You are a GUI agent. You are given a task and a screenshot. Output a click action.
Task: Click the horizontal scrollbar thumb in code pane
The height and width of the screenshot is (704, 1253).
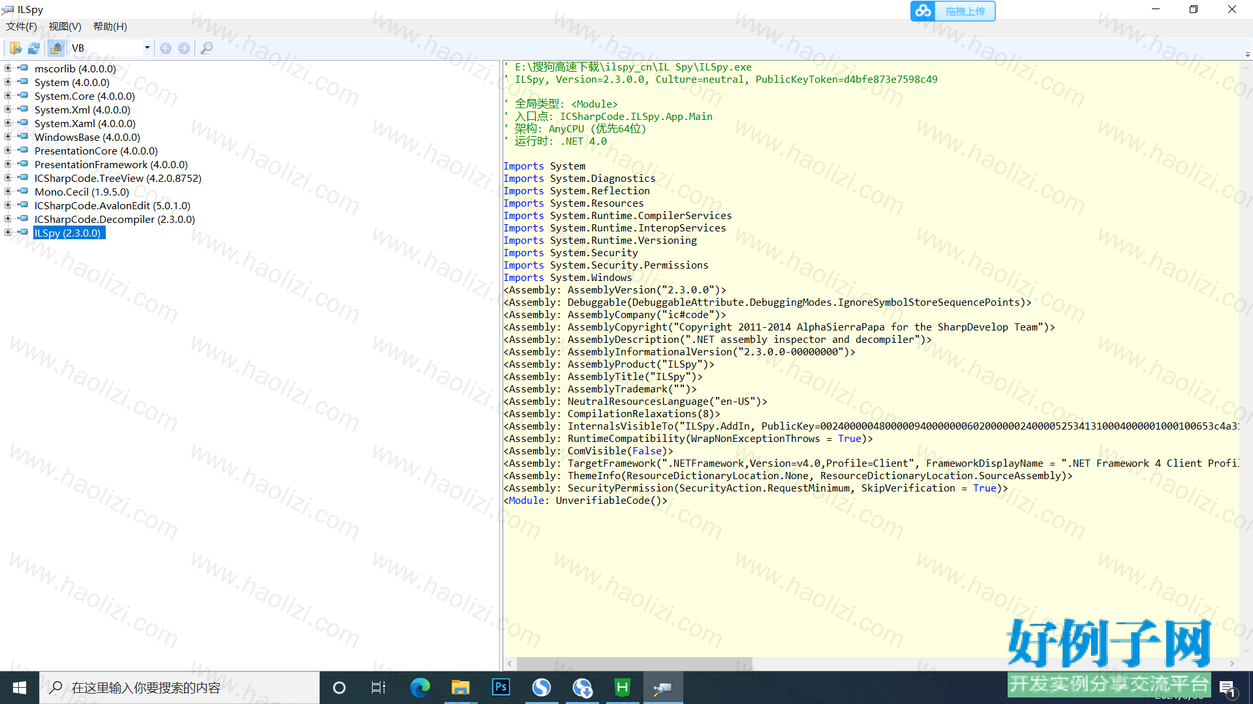(x=634, y=664)
